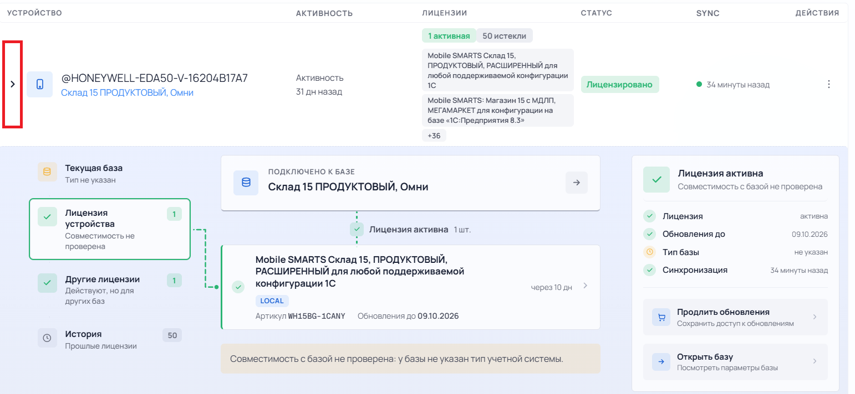
Task: Open the История past licenses section
Action: pyautogui.click(x=110, y=339)
